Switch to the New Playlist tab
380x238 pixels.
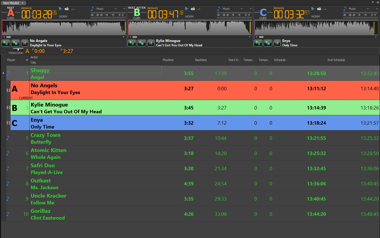pos(11,3)
